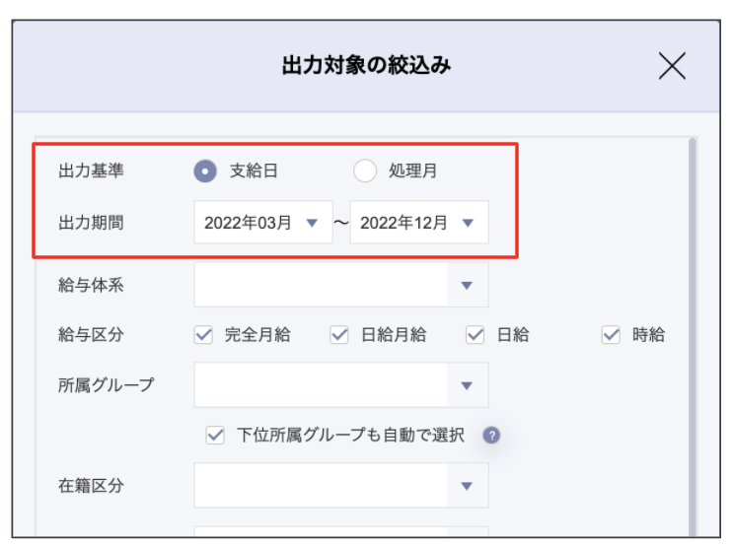The height and width of the screenshot is (546, 732).
Task: Click the 出力基準 label
Action: [92, 171]
